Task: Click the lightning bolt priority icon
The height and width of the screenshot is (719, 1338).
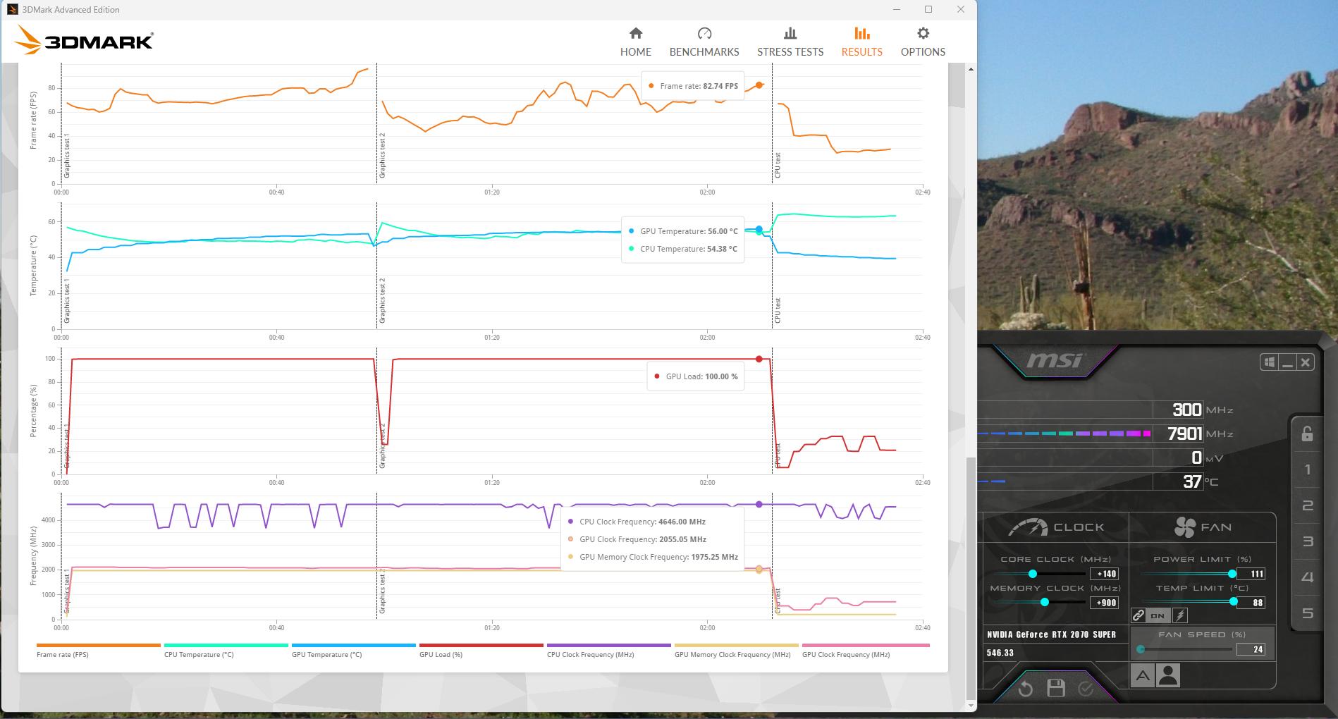Action: [1179, 615]
